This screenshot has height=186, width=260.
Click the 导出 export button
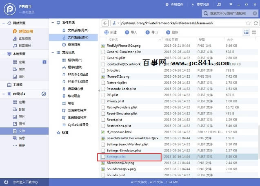pos(151,33)
